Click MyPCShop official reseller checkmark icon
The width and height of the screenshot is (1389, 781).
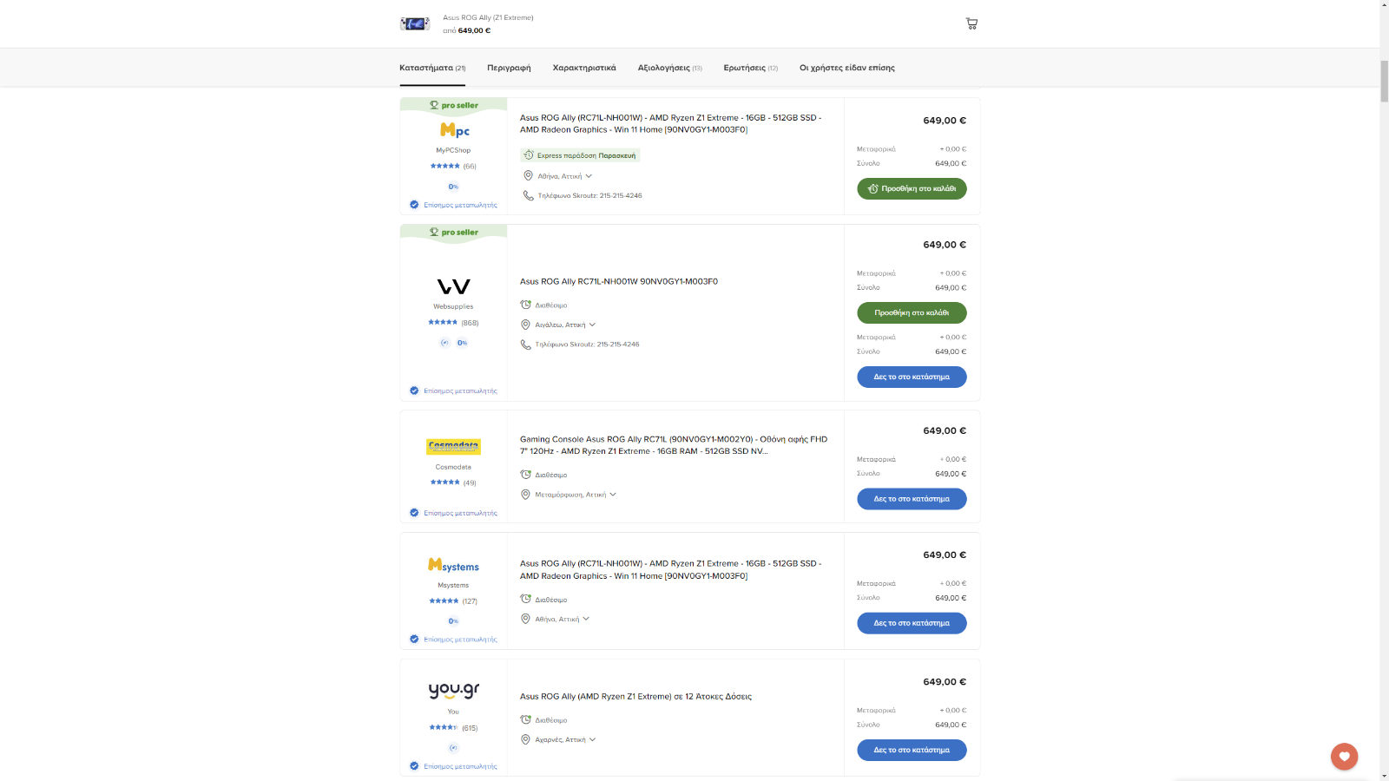[x=414, y=205]
